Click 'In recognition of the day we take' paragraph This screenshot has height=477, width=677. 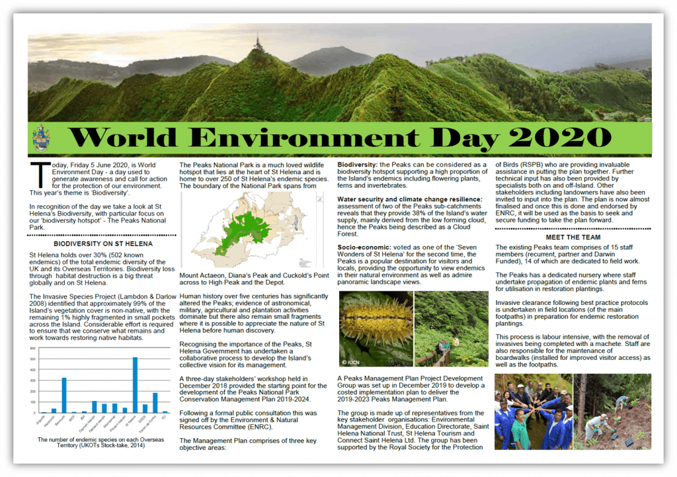point(98,217)
